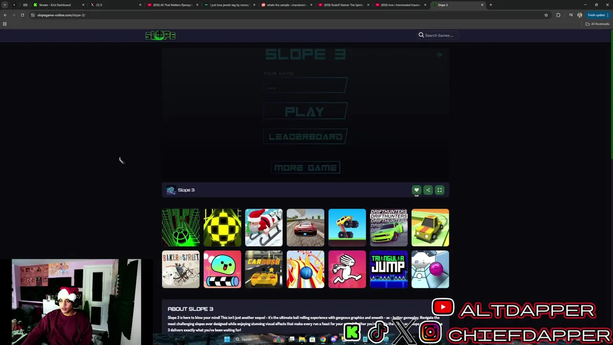Click the ABOUT SLOPE 3 heading
This screenshot has height=345, width=613.
coord(190,309)
